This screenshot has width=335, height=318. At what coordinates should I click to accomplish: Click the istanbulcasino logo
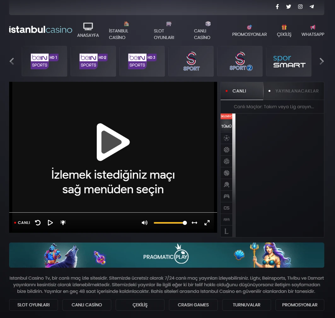click(x=41, y=30)
